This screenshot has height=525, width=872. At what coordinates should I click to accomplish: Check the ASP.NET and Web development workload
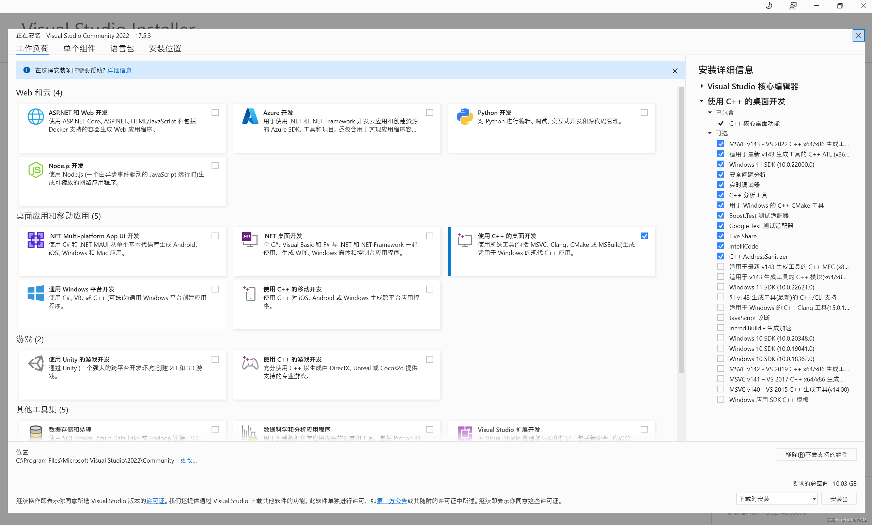pos(215,112)
